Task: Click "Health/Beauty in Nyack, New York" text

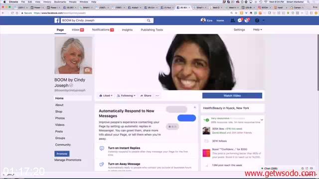Action: 226,108
